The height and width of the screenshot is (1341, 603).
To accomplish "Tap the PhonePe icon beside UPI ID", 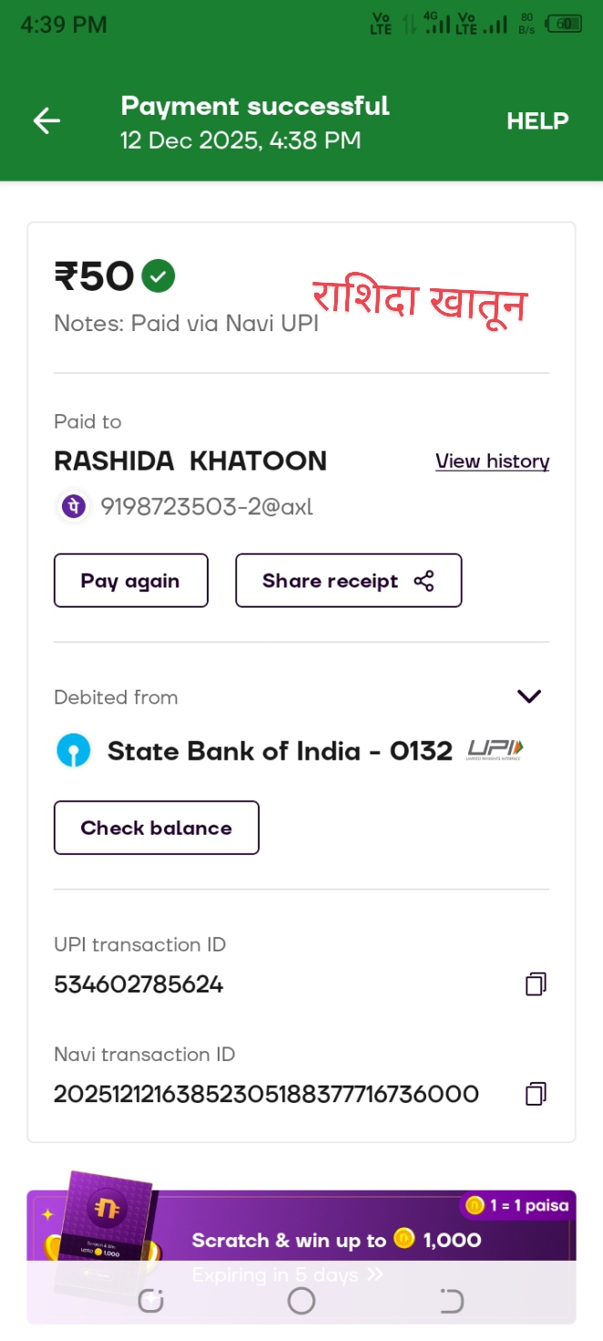I will pos(74,506).
